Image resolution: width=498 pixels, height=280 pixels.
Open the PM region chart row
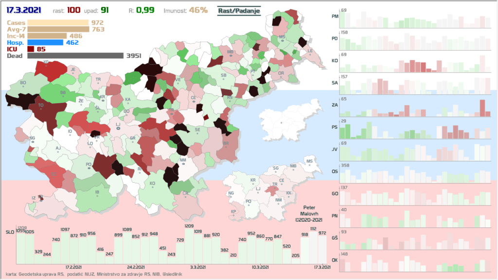(x=412, y=18)
